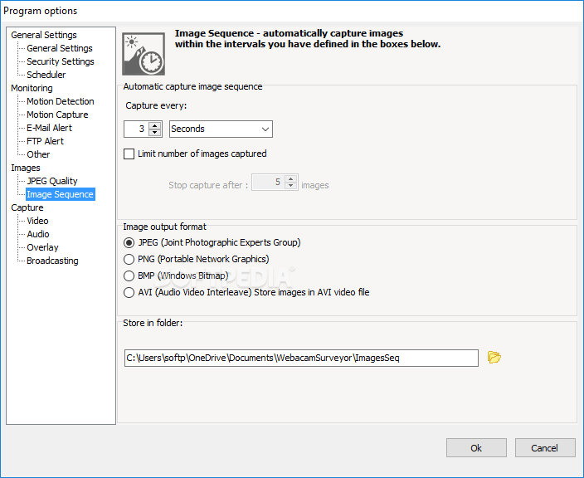
Task: Click the Stop capture after number field
Action: click(x=268, y=183)
